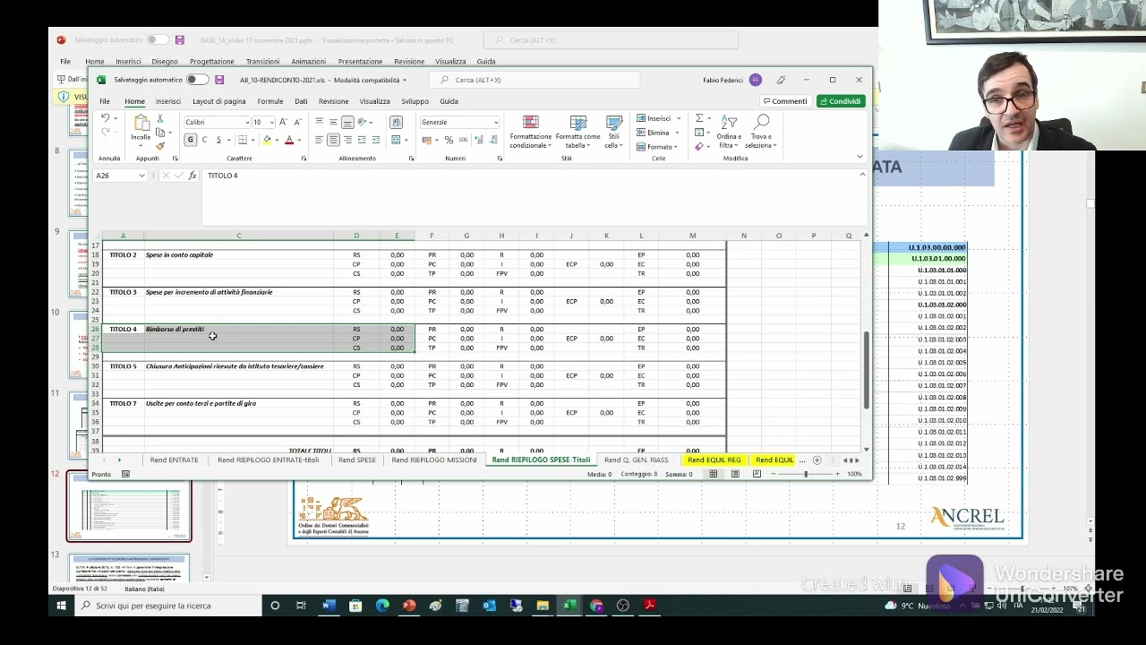Open Ordina e filtra

pos(729,132)
